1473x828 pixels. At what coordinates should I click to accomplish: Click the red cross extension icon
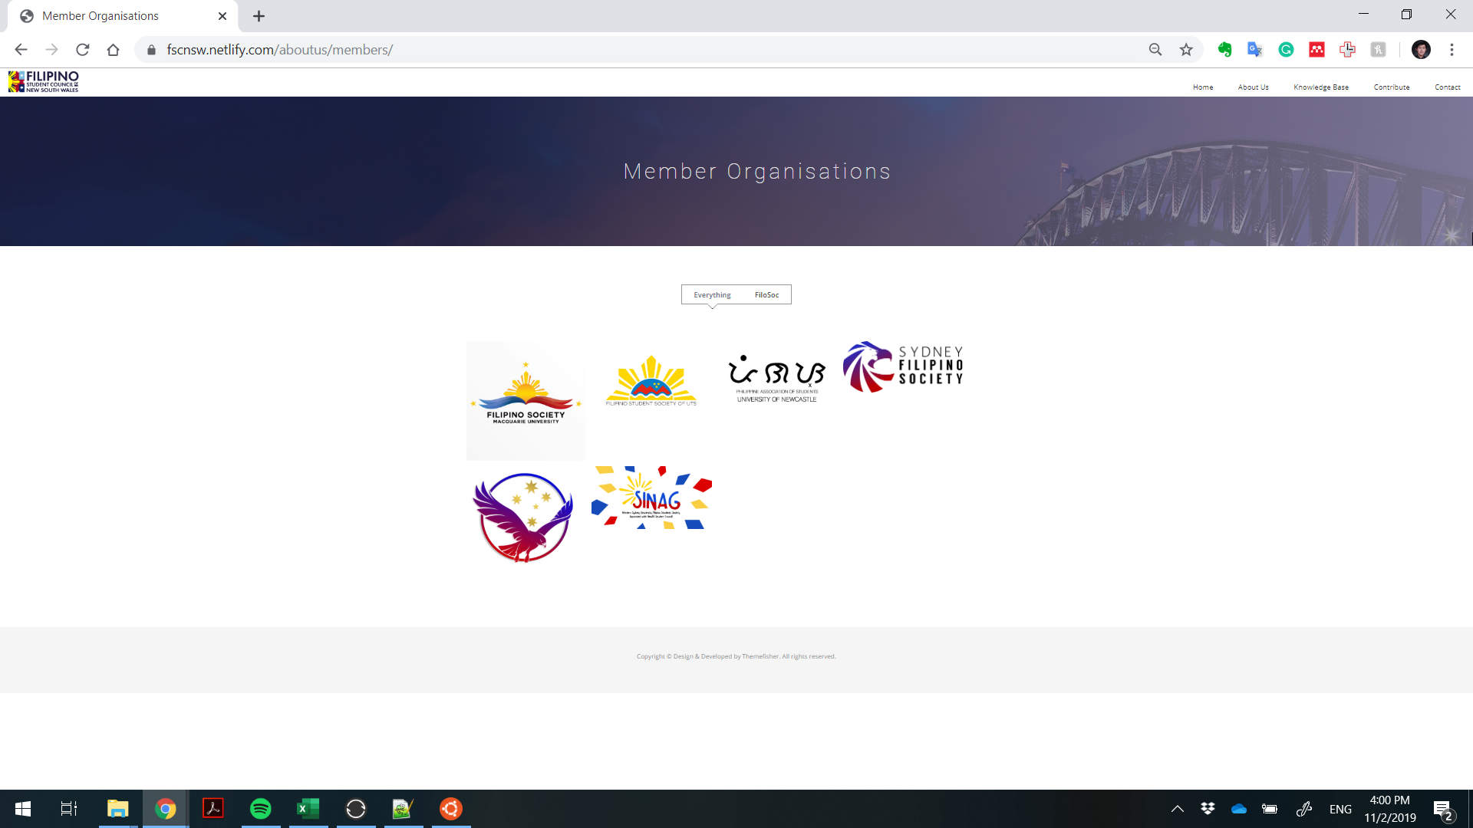tap(1347, 50)
